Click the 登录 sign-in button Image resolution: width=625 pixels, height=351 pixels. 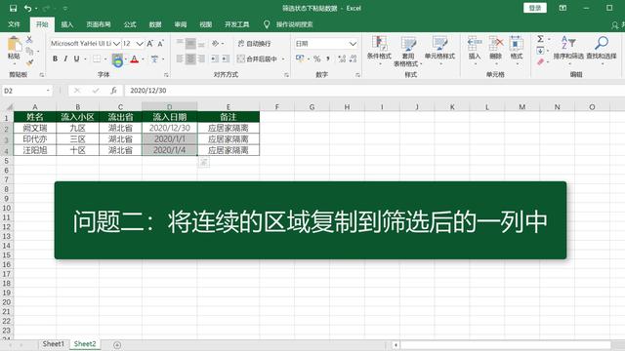[x=535, y=8]
